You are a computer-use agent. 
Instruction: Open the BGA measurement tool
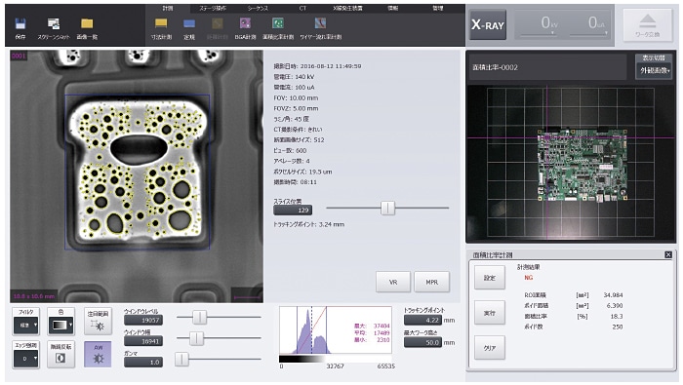(245, 23)
